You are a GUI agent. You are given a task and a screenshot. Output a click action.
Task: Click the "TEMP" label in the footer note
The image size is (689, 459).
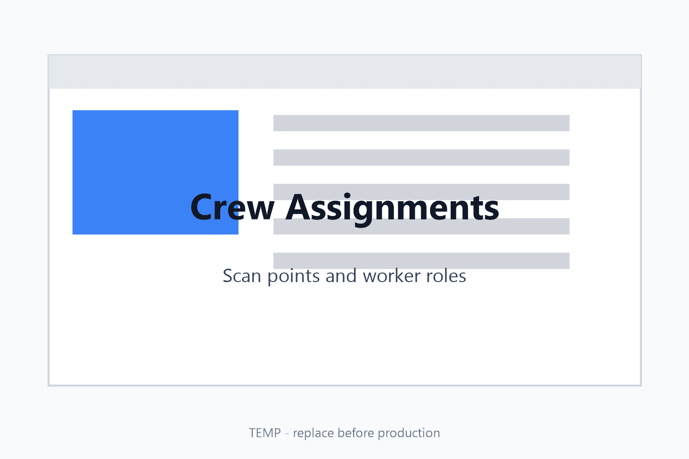[x=265, y=433]
